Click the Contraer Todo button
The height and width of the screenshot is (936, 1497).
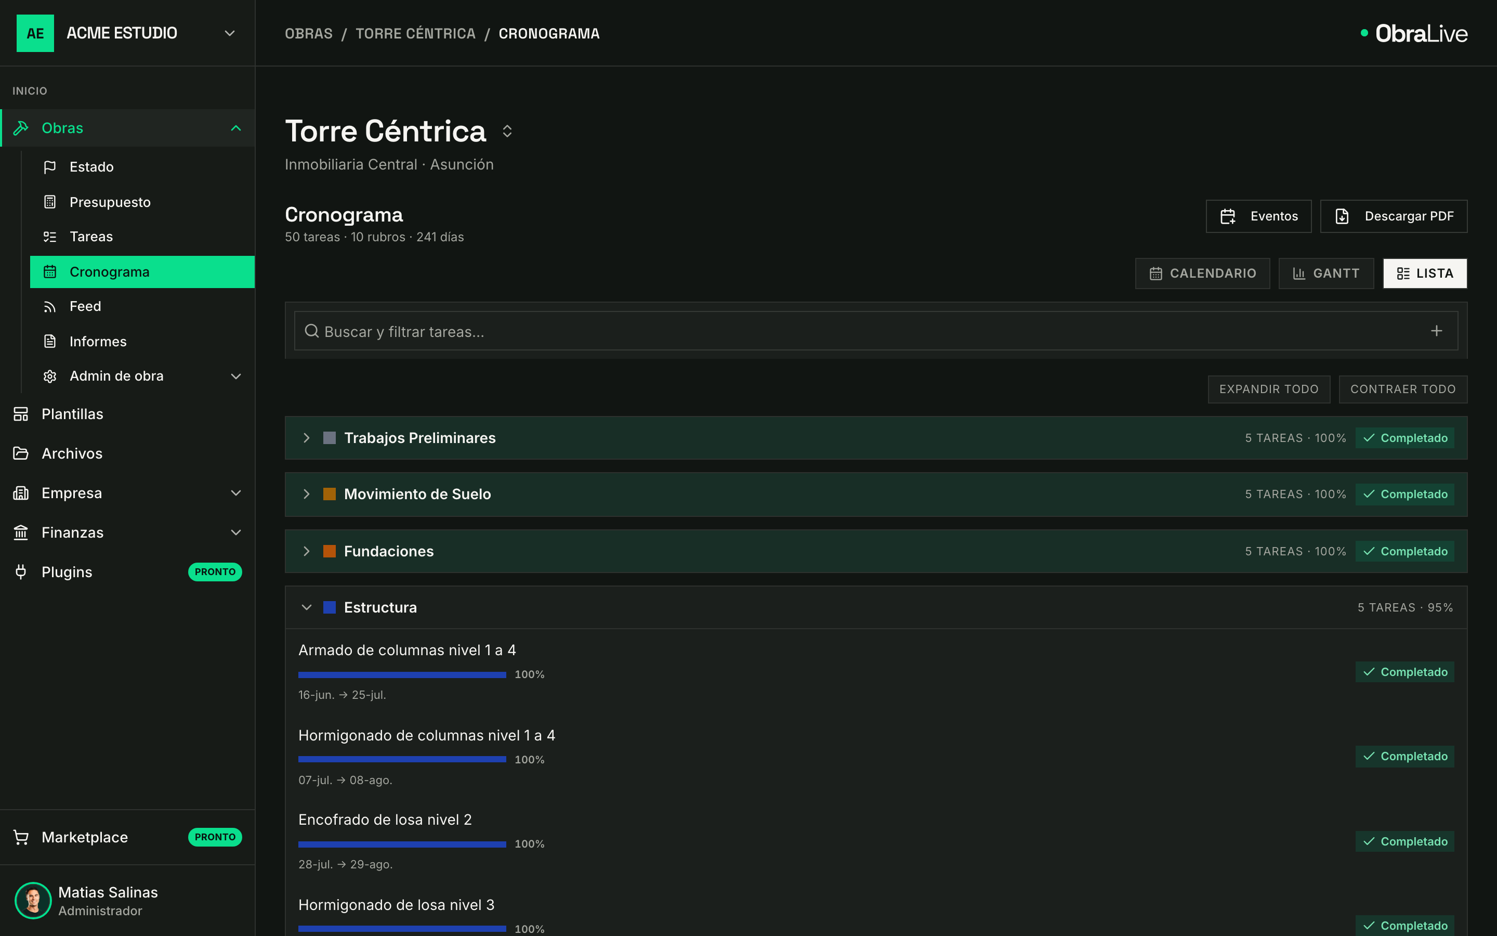coord(1403,389)
